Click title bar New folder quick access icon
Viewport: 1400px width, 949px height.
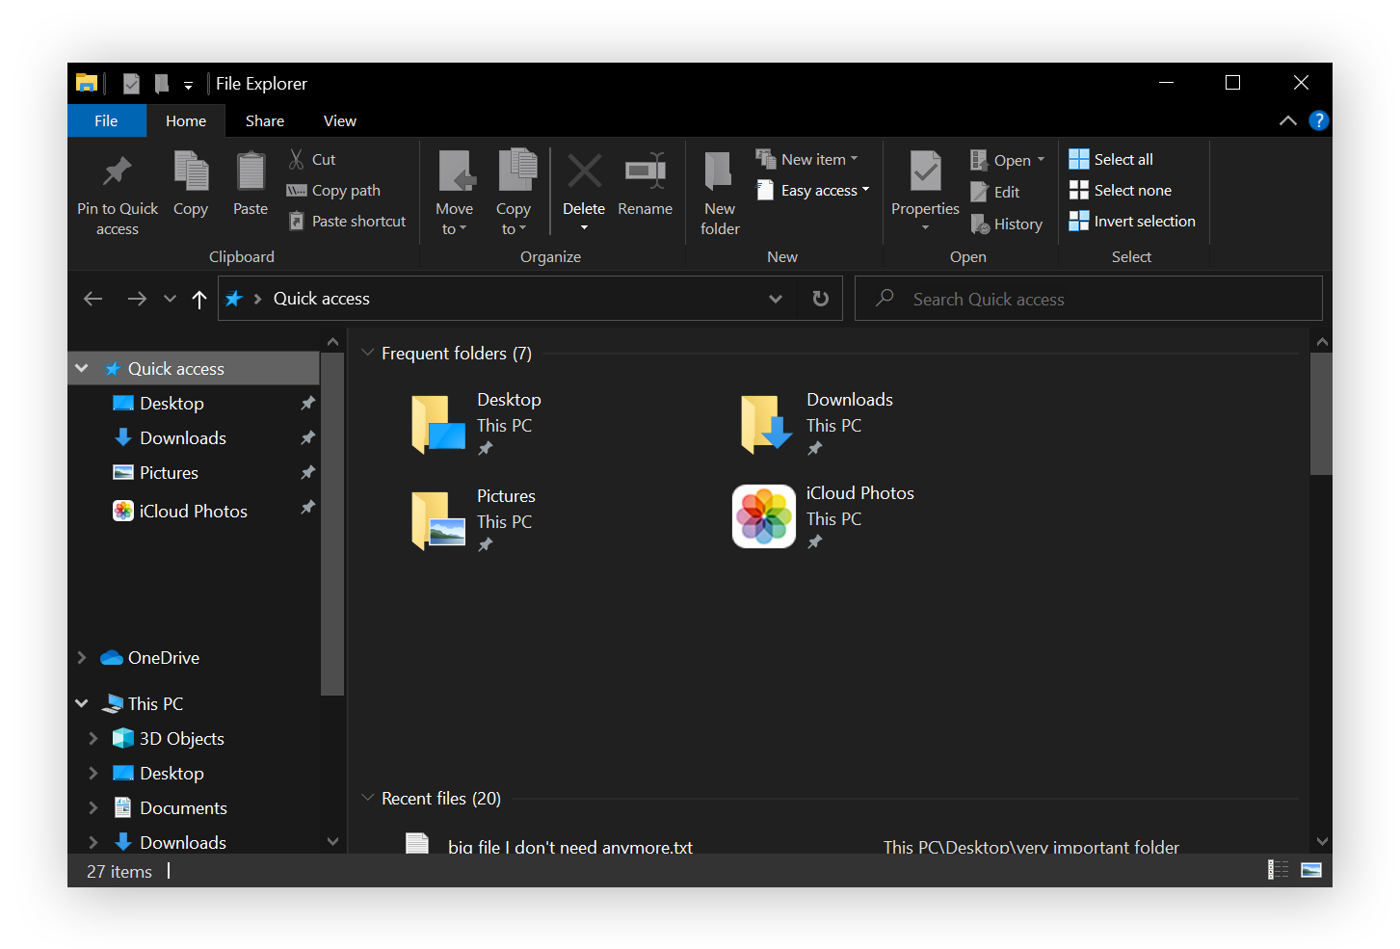(162, 84)
